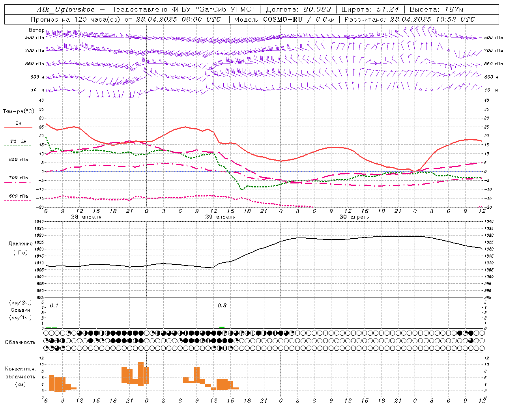Viewport: 505px width, 404px height.
Task: Select the (км) unit under convective cloudiness
Action: [21, 384]
